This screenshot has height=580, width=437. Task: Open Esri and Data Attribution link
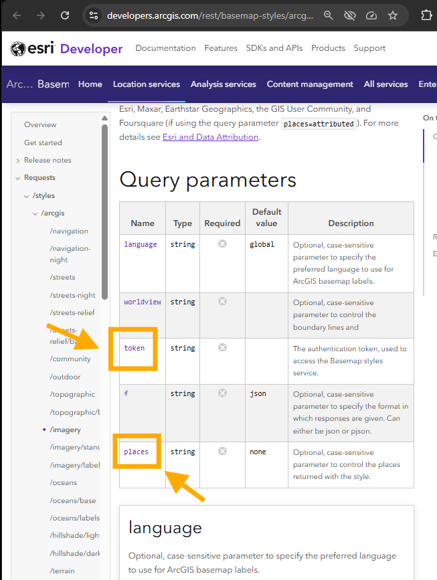click(x=210, y=137)
